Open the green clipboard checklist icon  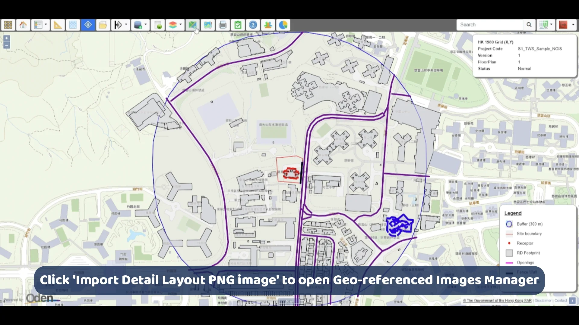(238, 25)
